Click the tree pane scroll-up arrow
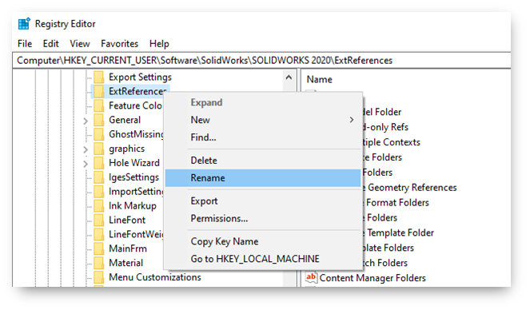This screenshot has height=310, width=530. pos(289,77)
